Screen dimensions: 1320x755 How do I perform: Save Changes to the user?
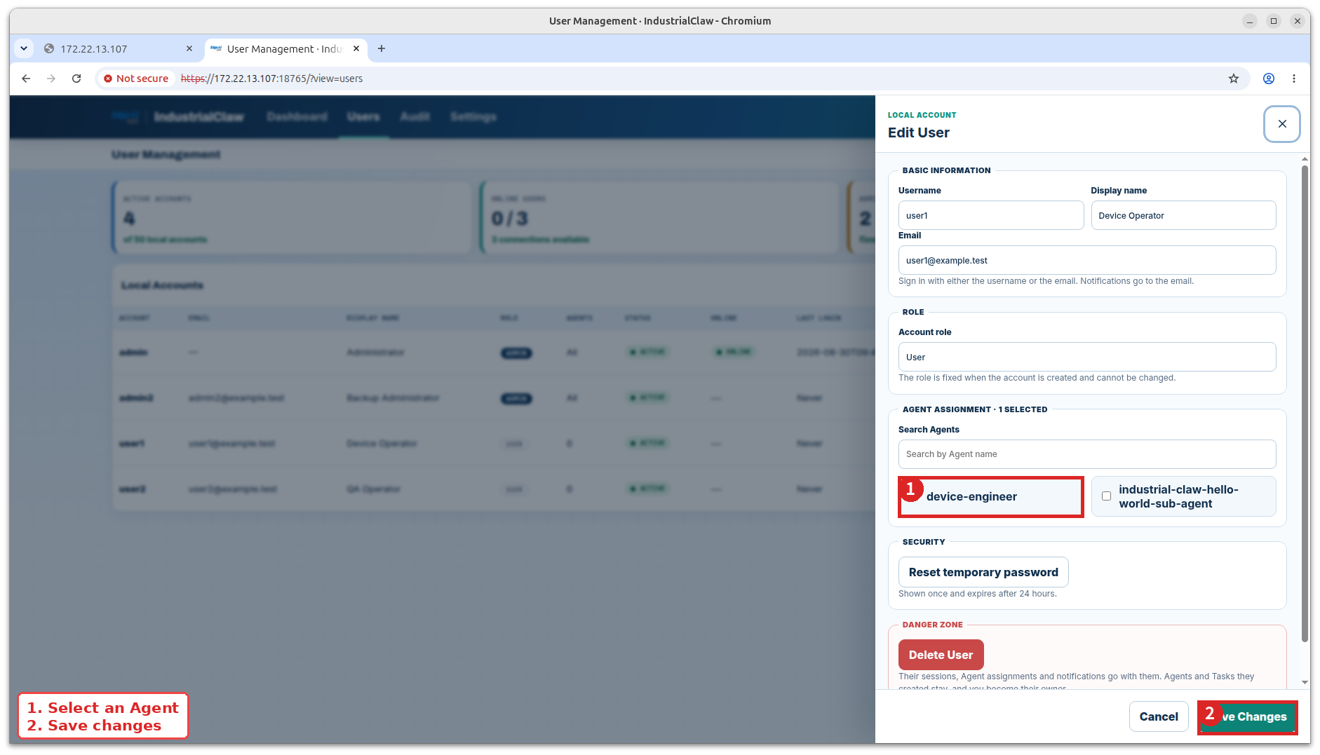[1246, 716]
